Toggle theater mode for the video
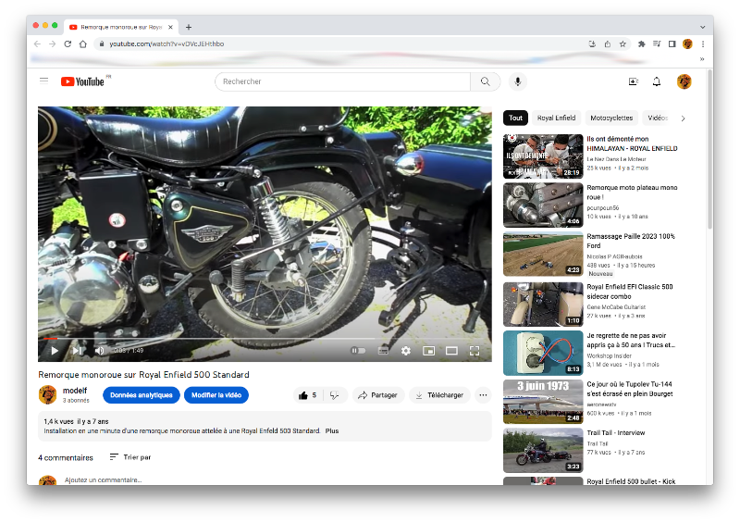Viewport: 740px width, 523px height. coord(451,351)
